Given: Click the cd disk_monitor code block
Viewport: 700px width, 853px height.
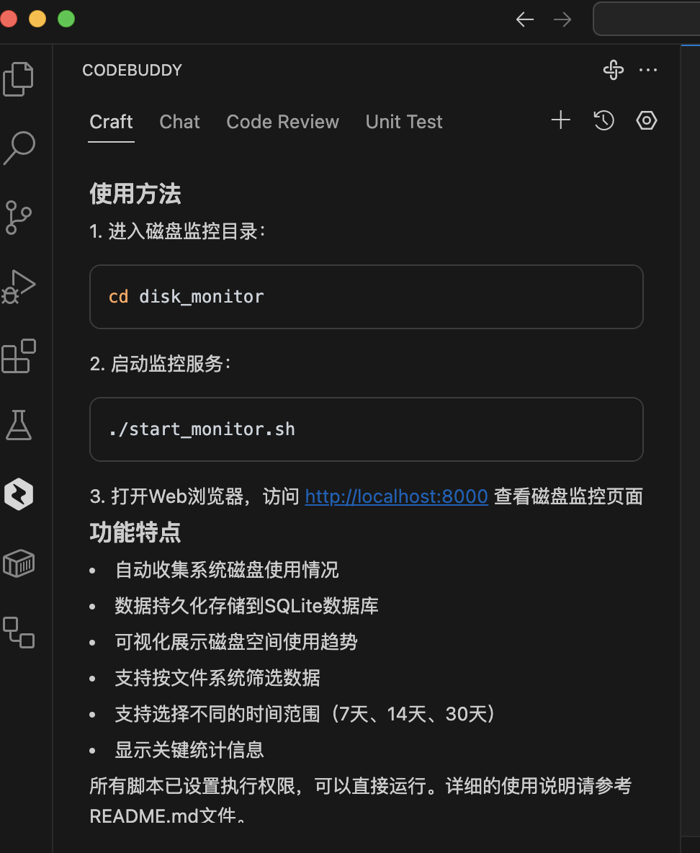Looking at the screenshot, I should coord(367,297).
